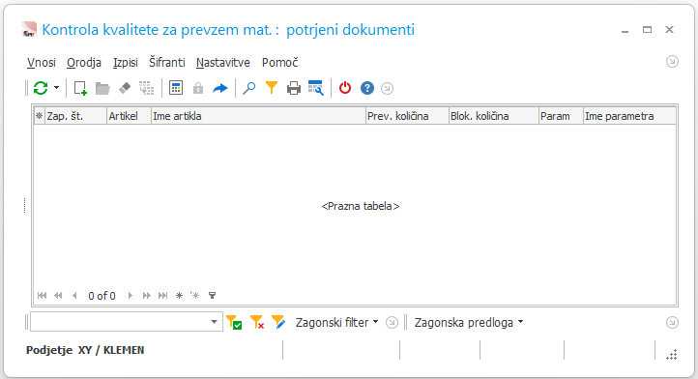
Task: Click the window resize grip
Action: point(672,355)
